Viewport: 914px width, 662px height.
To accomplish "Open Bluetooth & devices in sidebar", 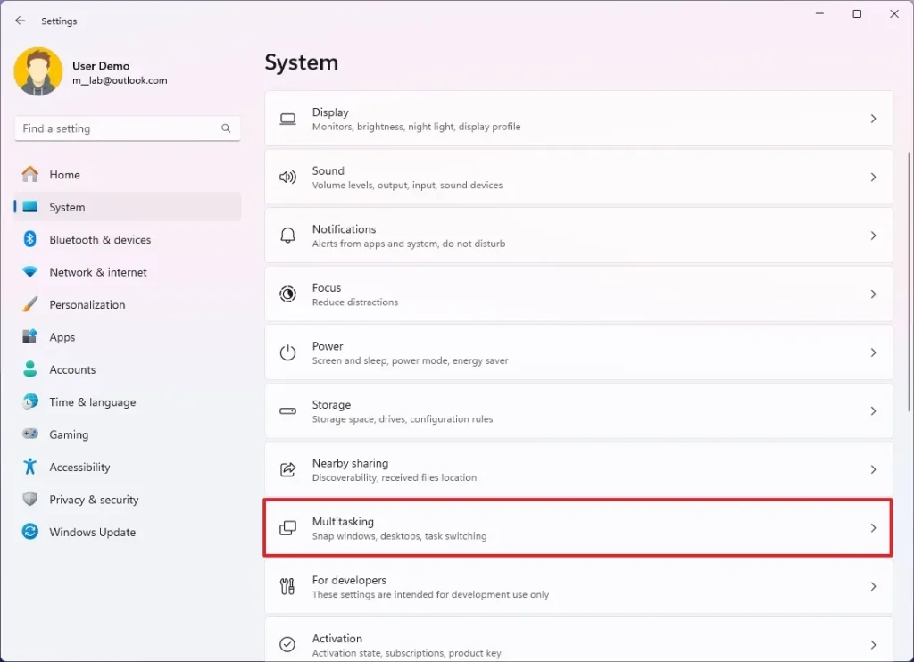I will tap(100, 240).
